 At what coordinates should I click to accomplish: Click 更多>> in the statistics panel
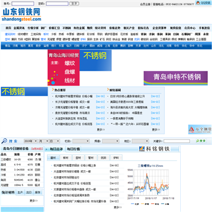pyautogui.click(x=34, y=201)
